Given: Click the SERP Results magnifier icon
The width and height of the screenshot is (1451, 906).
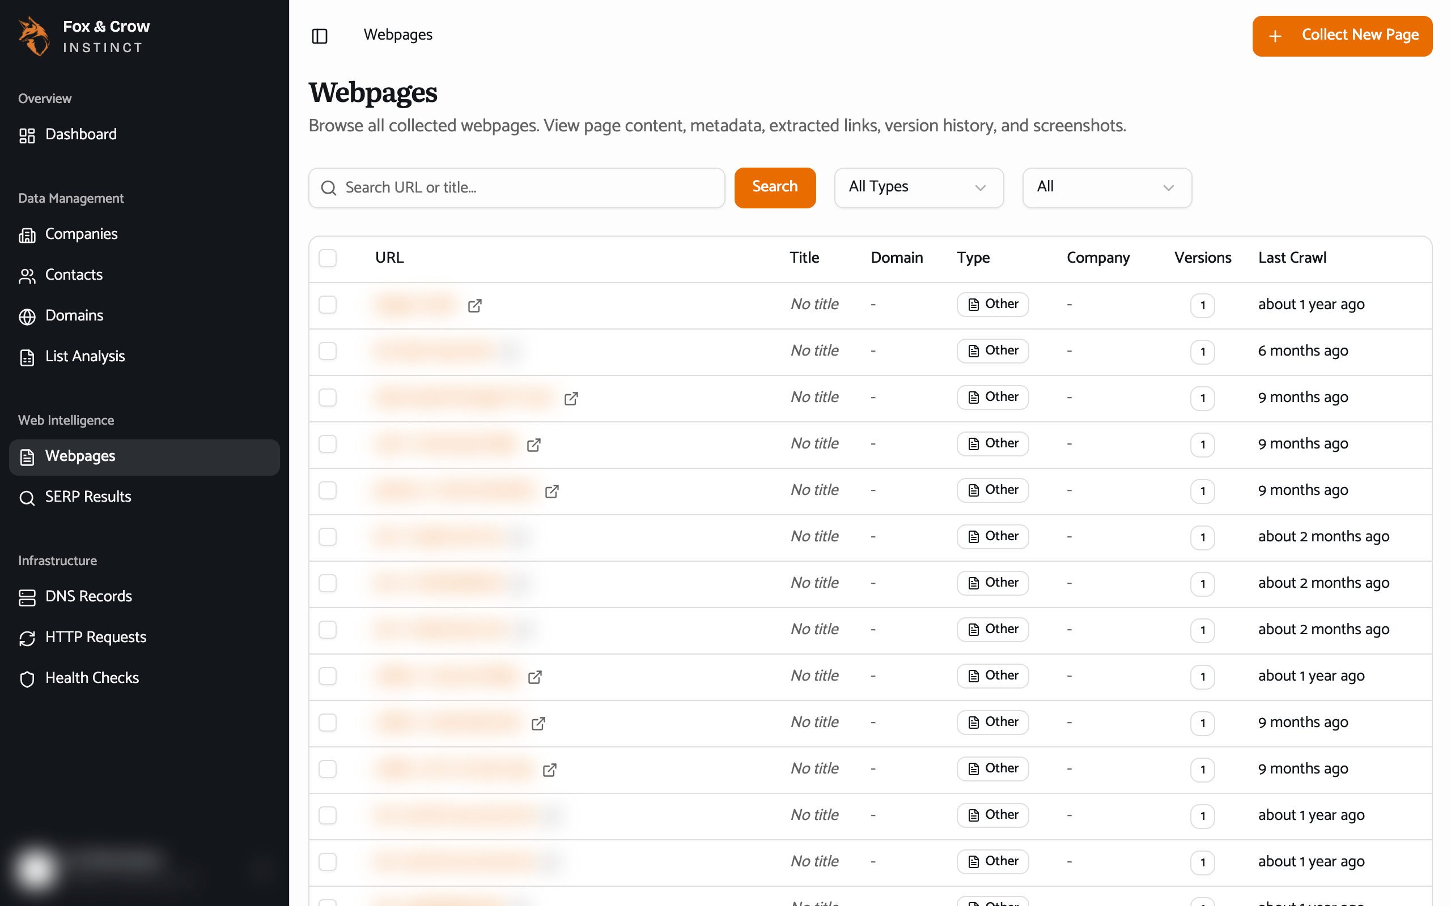Looking at the screenshot, I should [x=27, y=497].
